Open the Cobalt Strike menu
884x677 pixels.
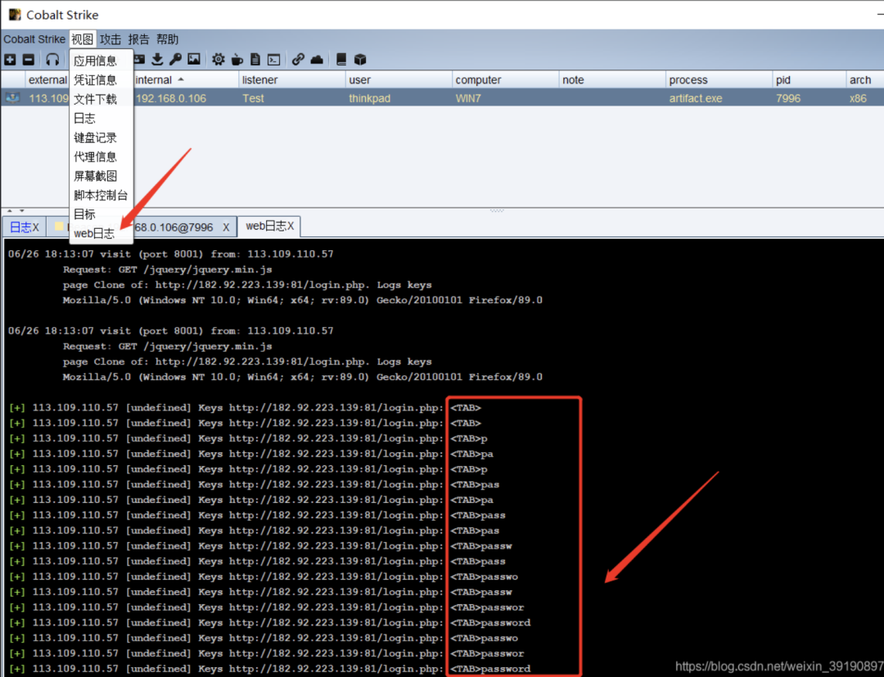(34, 39)
